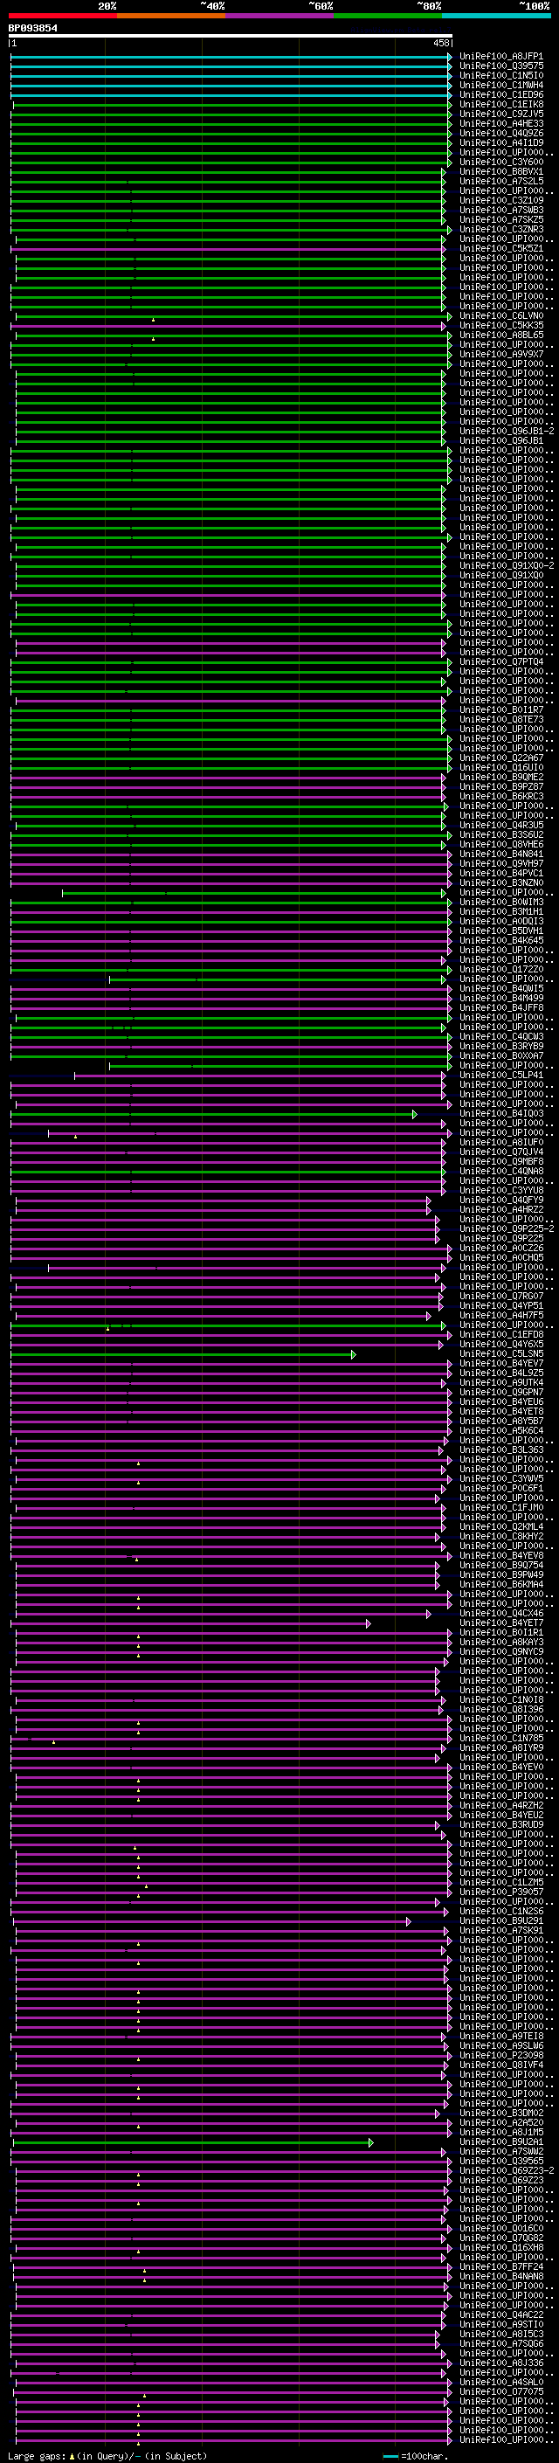Select the UniRef100_B9PZ87 label
The height and width of the screenshot is (2463, 559).
tap(501, 786)
